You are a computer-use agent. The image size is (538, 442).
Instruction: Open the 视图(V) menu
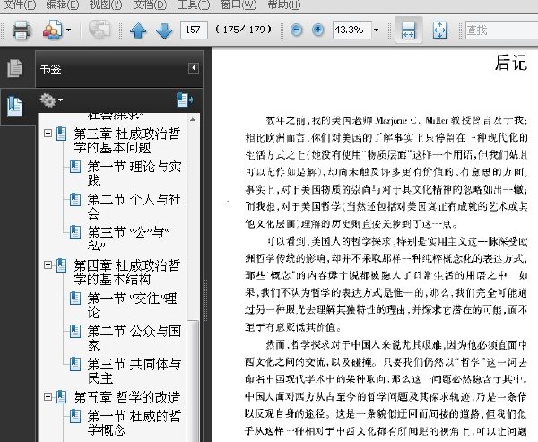point(105,4)
